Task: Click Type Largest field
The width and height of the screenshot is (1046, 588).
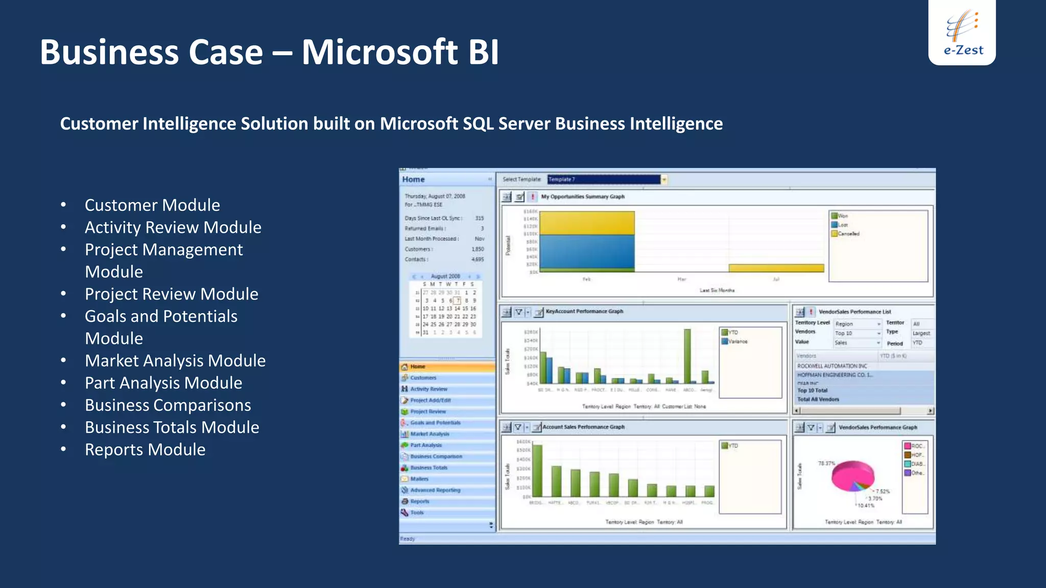Action: coord(922,333)
